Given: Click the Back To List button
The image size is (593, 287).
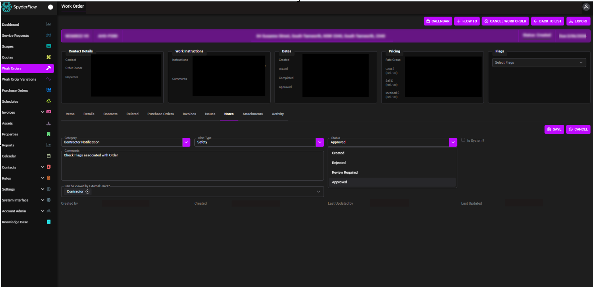Looking at the screenshot, I should [548, 21].
